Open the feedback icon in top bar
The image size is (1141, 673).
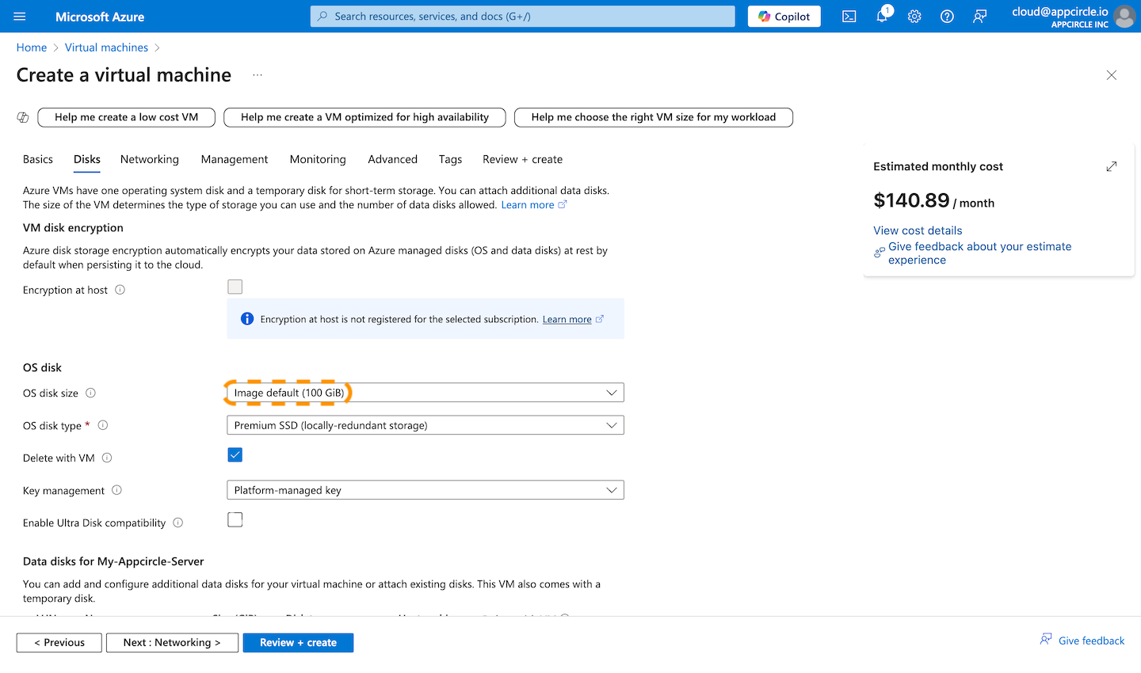[980, 16]
